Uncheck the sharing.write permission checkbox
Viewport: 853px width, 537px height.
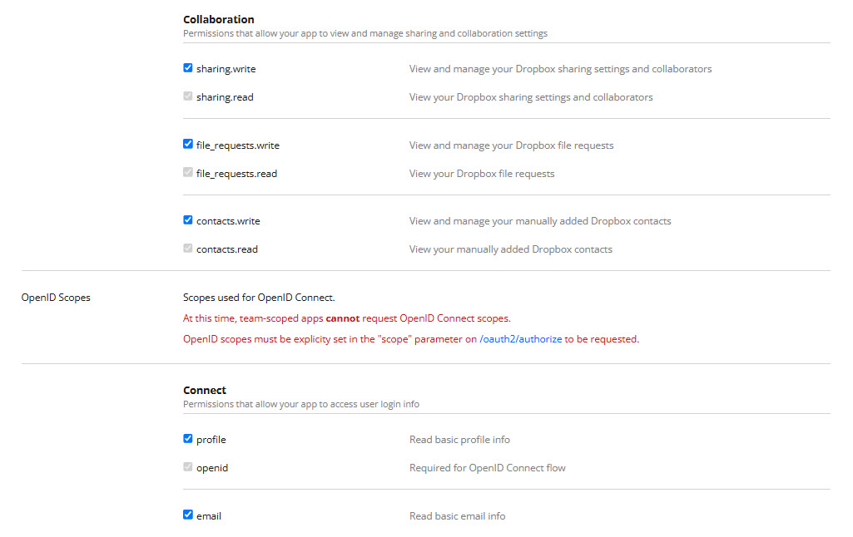[188, 68]
